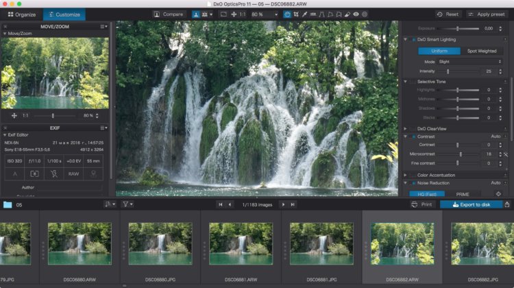Click the moiré/target circle tool

point(365,14)
